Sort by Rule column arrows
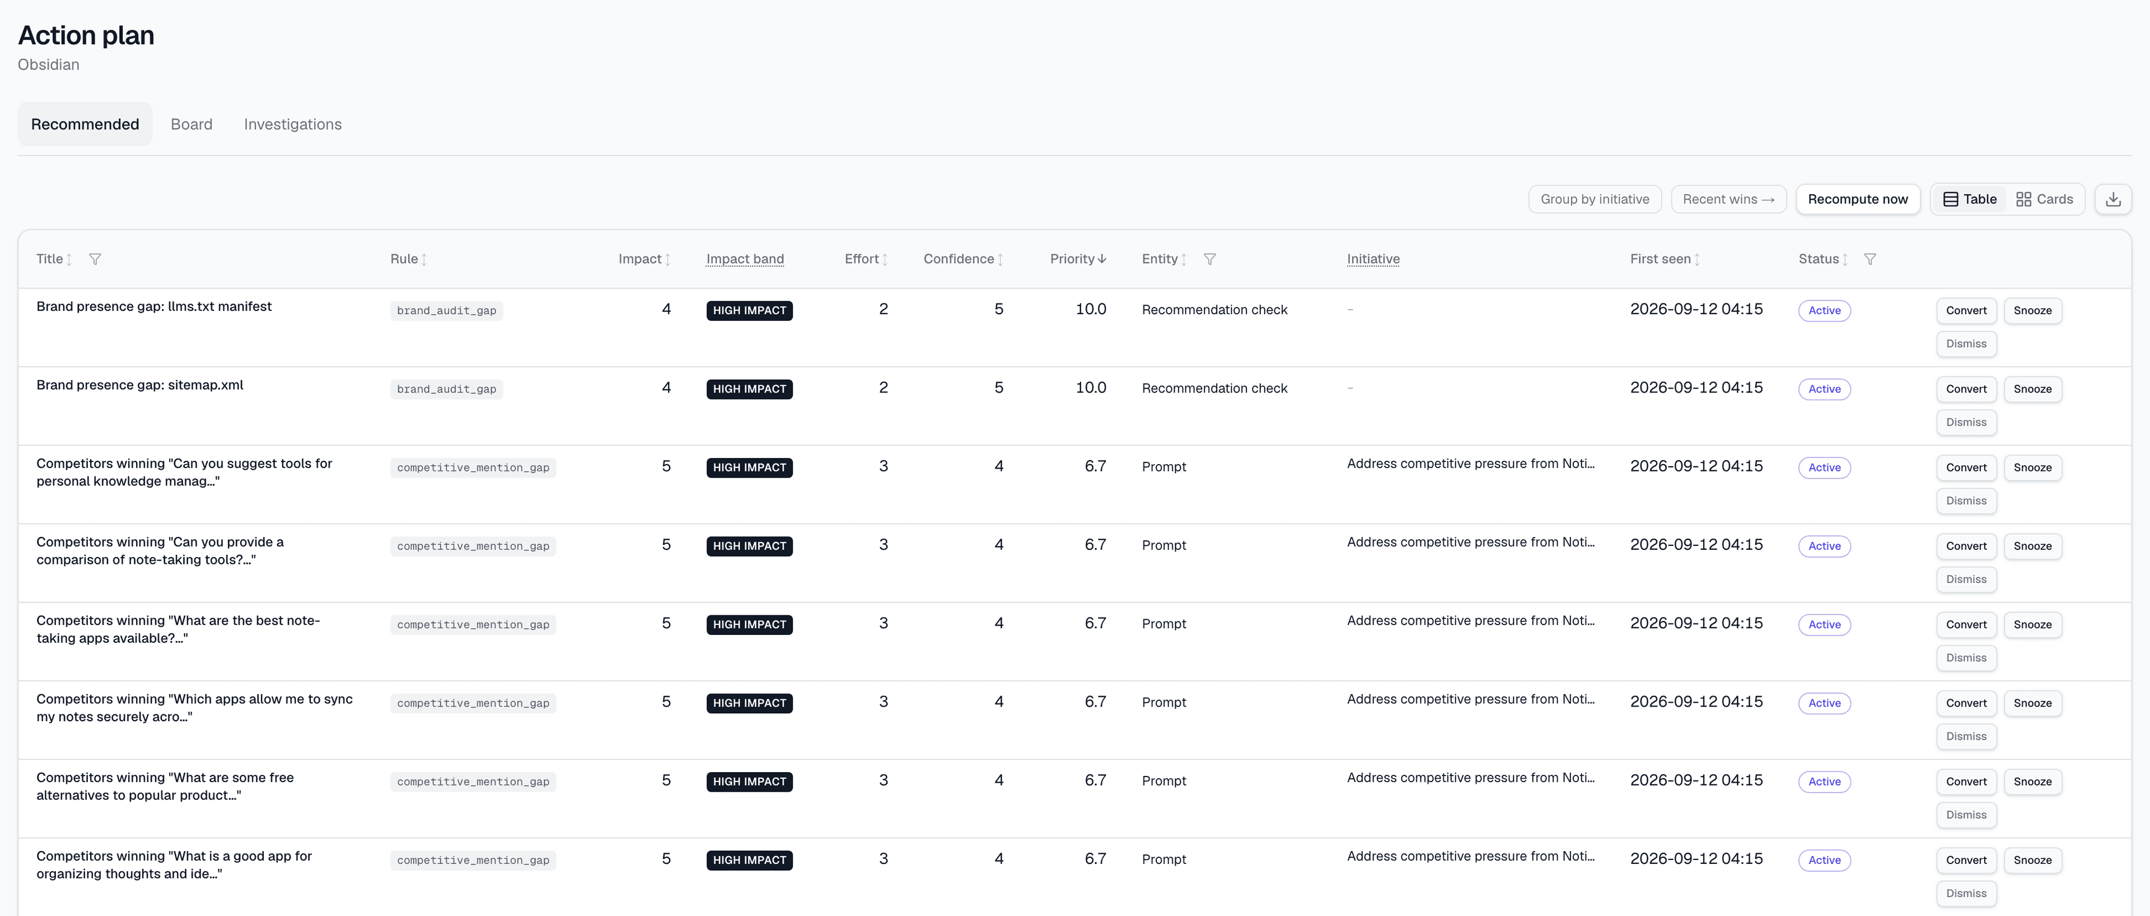The image size is (2150, 916). [424, 260]
